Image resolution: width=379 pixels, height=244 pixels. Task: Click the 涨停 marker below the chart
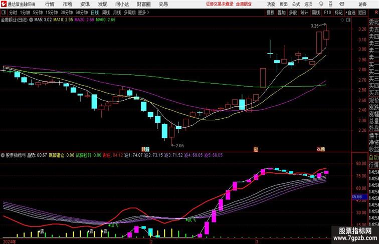(321, 149)
